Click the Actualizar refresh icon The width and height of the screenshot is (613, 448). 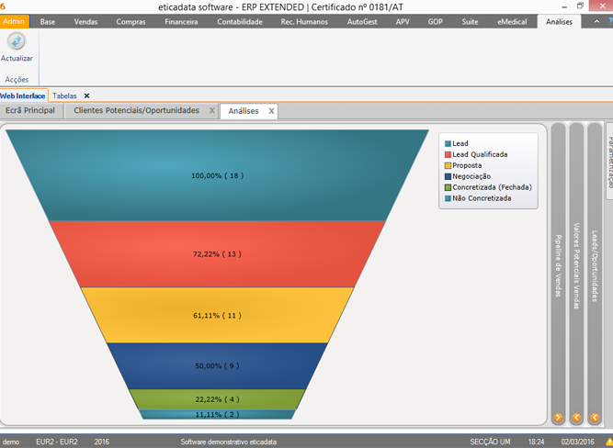pyautogui.click(x=17, y=42)
